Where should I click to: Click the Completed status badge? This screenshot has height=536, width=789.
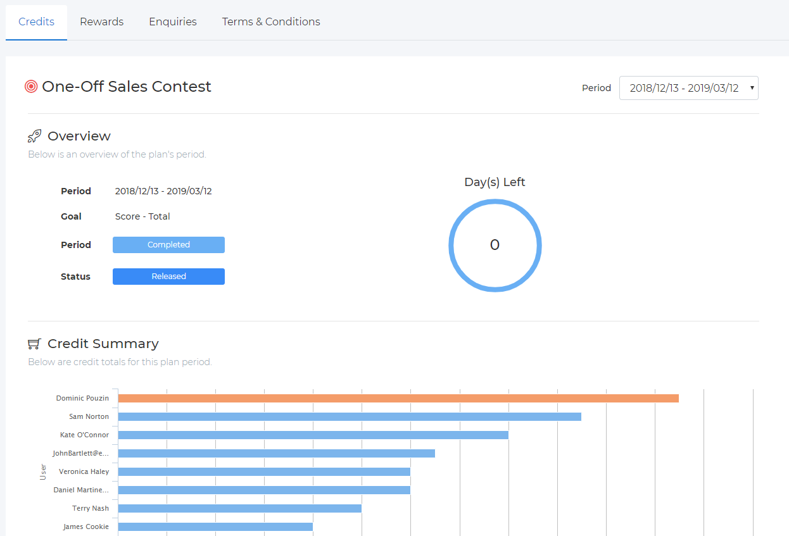coord(168,245)
